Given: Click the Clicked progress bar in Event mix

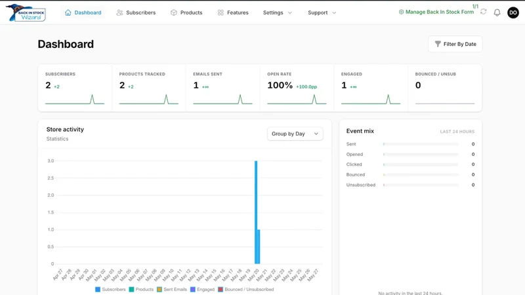Looking at the screenshot, I should pos(421,165).
